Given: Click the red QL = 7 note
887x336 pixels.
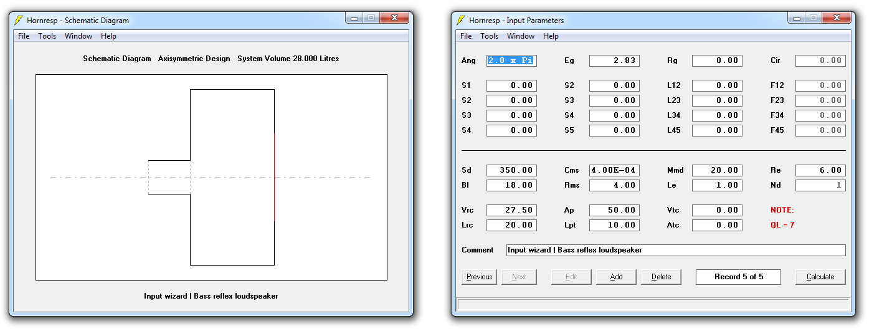Looking at the screenshot, I should tap(782, 225).
